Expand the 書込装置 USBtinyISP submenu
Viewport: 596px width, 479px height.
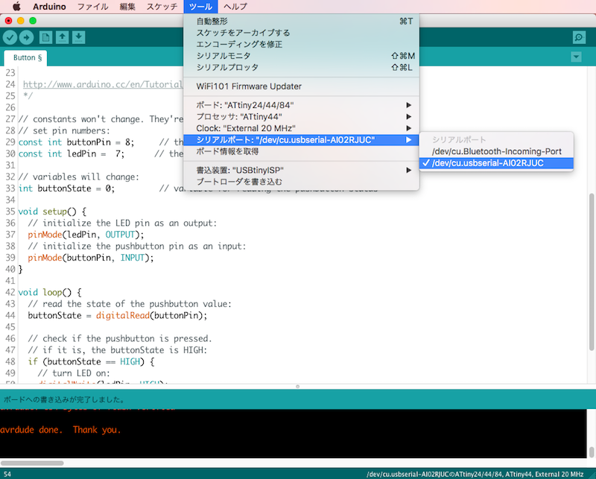click(x=302, y=170)
